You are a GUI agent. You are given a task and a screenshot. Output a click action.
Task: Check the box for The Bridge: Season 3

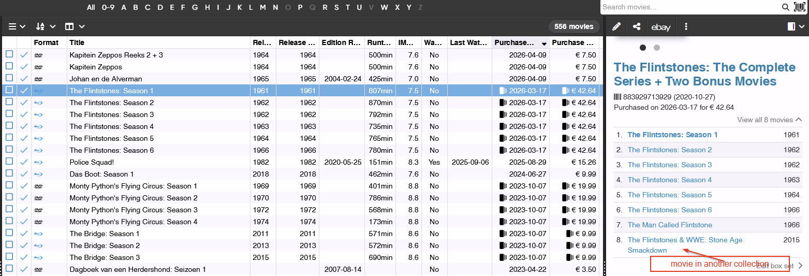[x=9, y=257]
